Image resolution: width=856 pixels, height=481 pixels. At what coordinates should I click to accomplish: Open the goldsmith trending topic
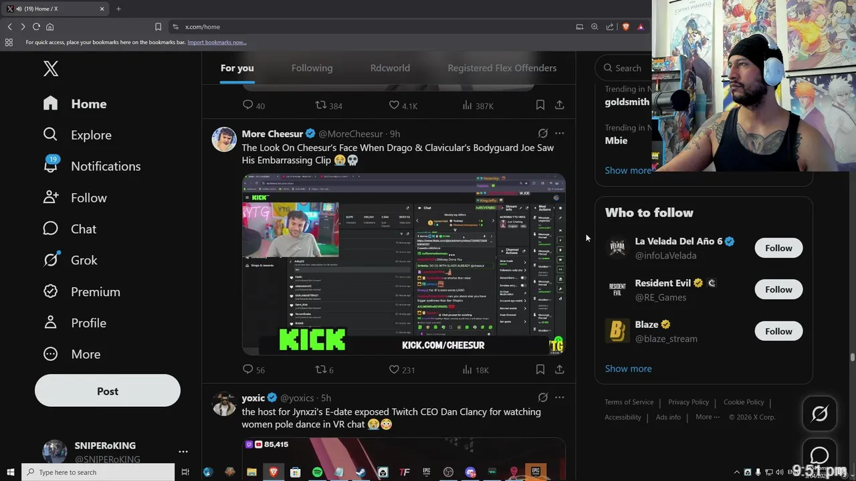tap(627, 102)
